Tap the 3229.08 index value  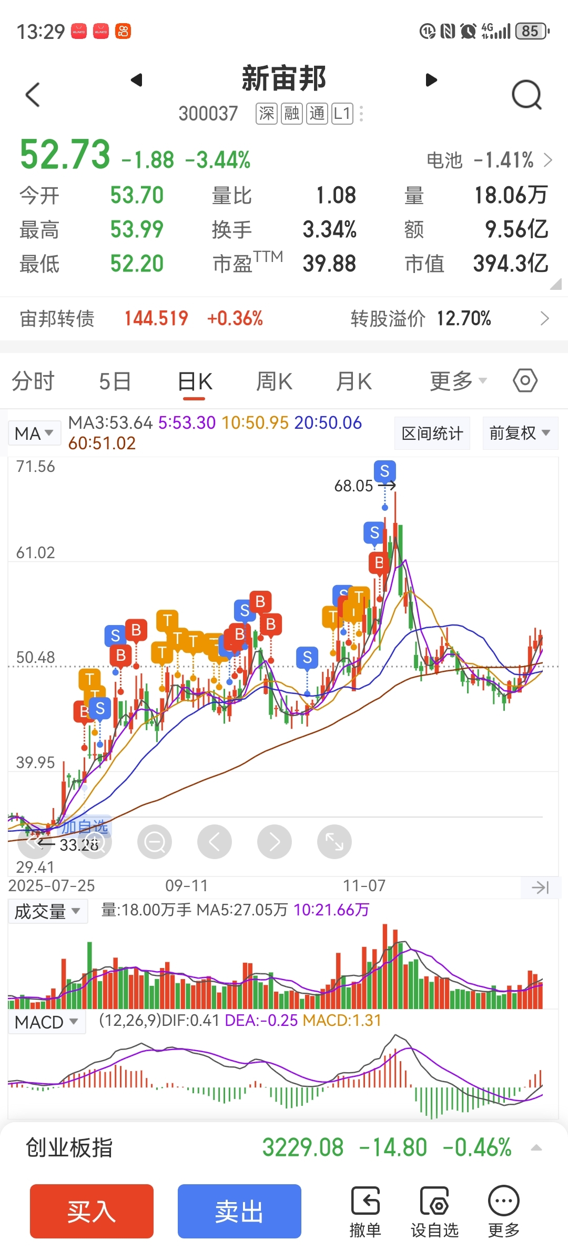pos(303,1147)
